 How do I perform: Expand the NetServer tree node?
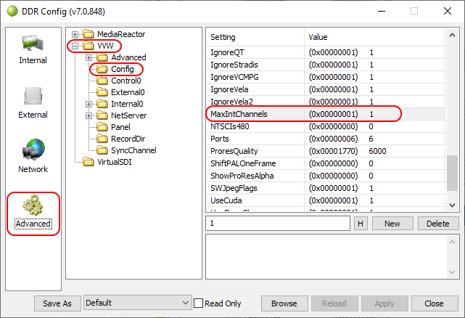[x=89, y=115]
